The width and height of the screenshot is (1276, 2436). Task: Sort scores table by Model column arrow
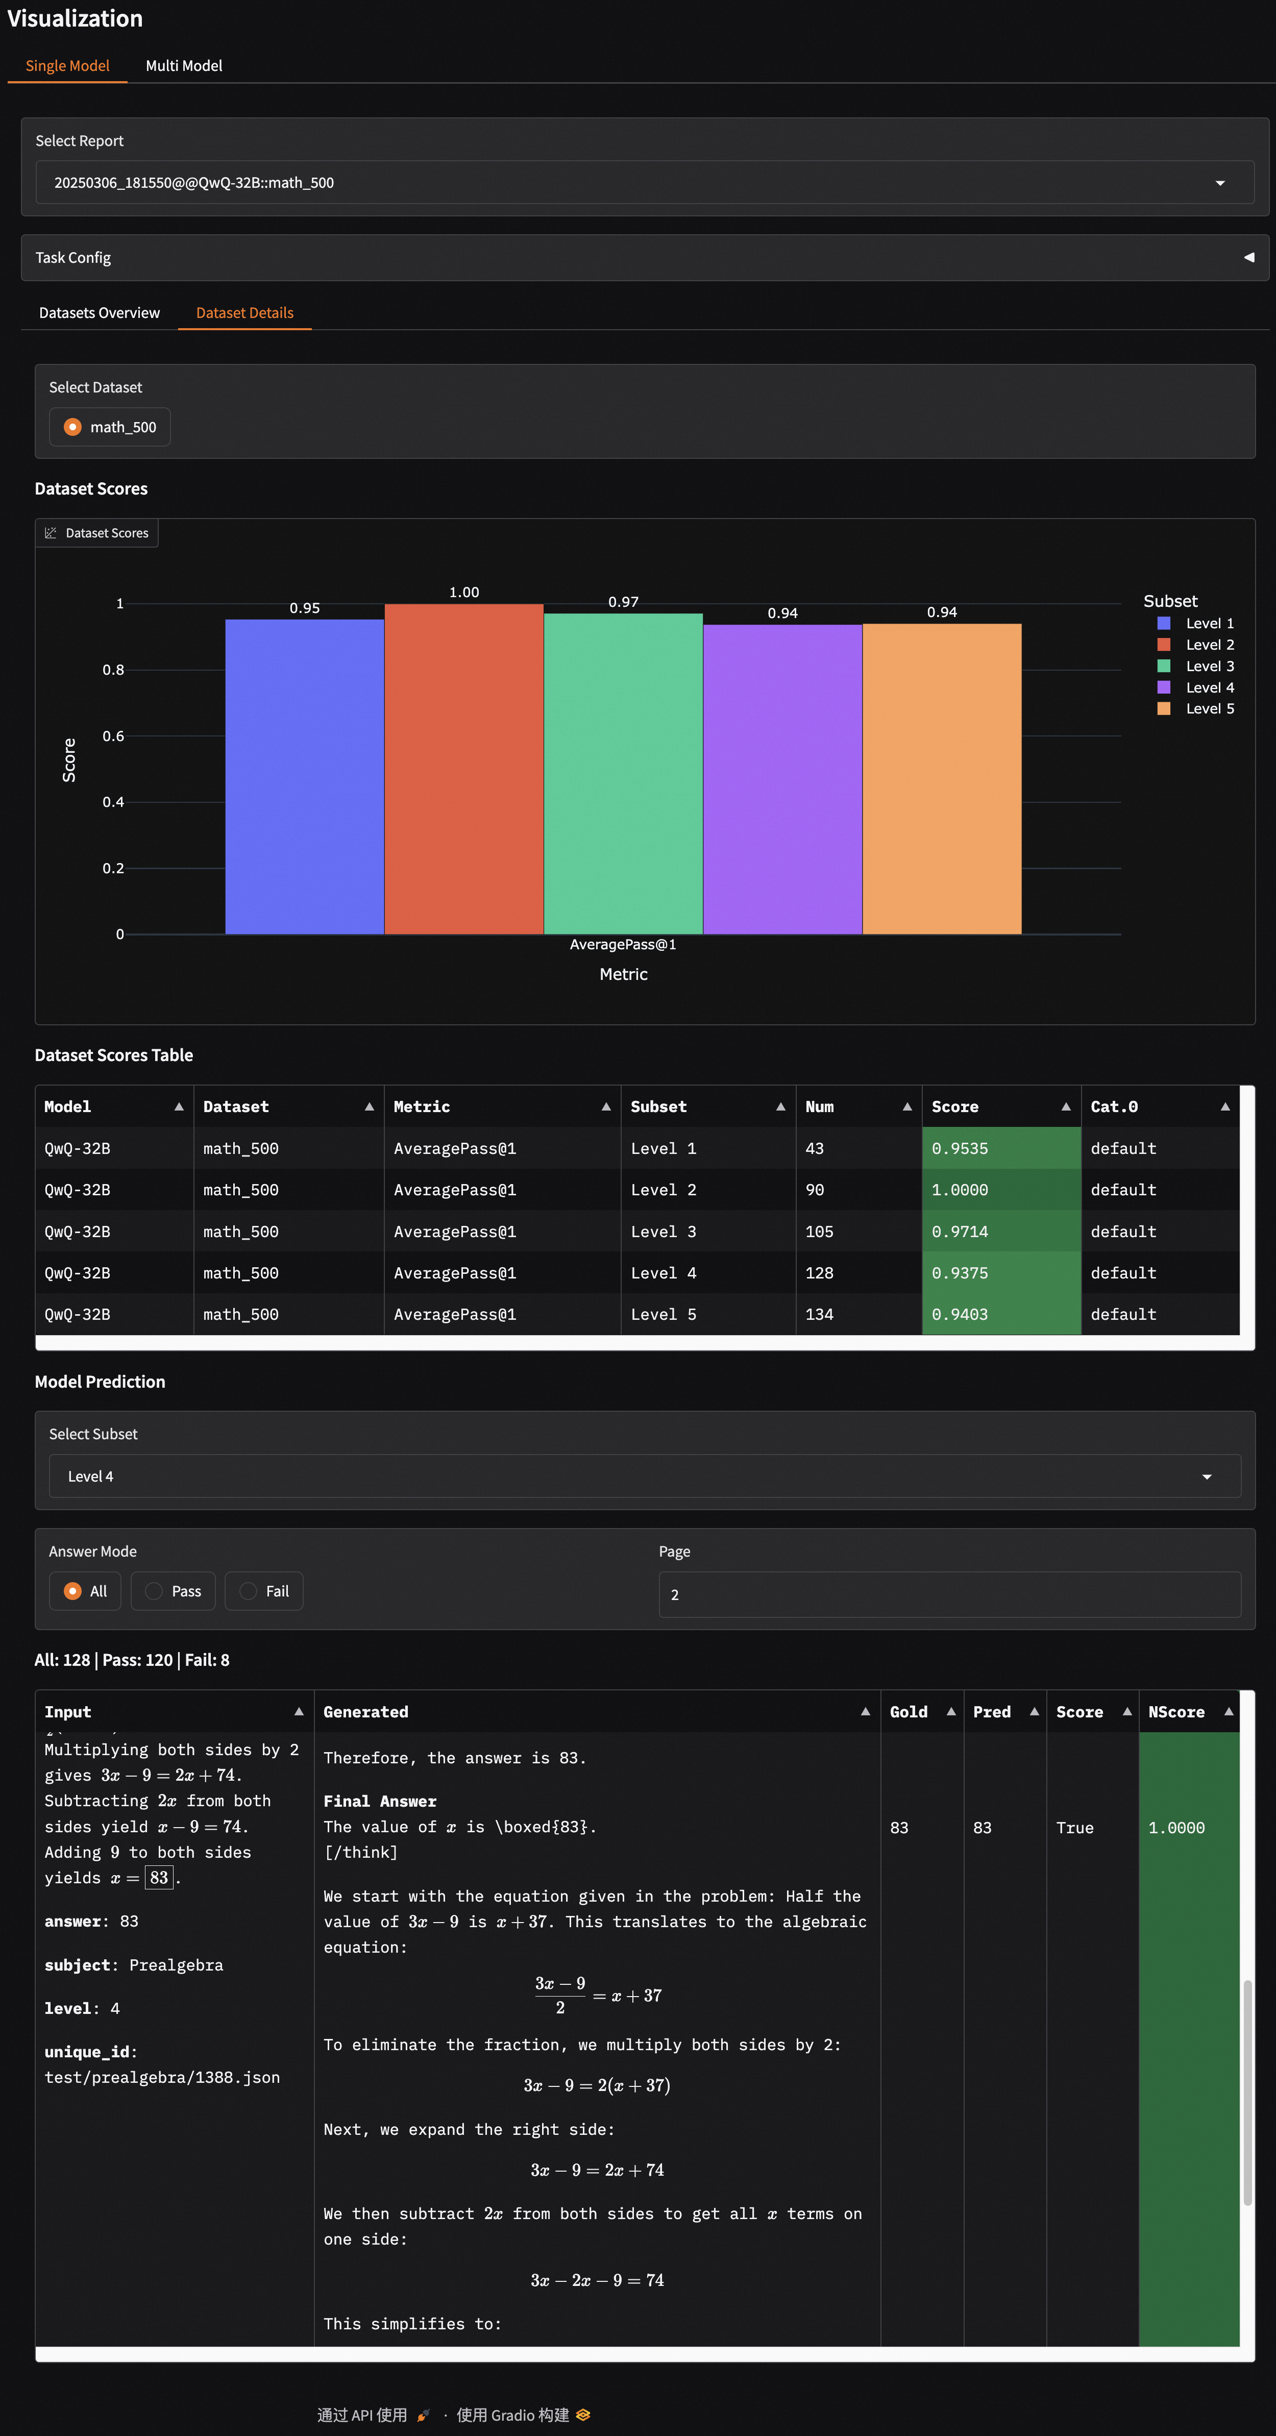[179, 1106]
